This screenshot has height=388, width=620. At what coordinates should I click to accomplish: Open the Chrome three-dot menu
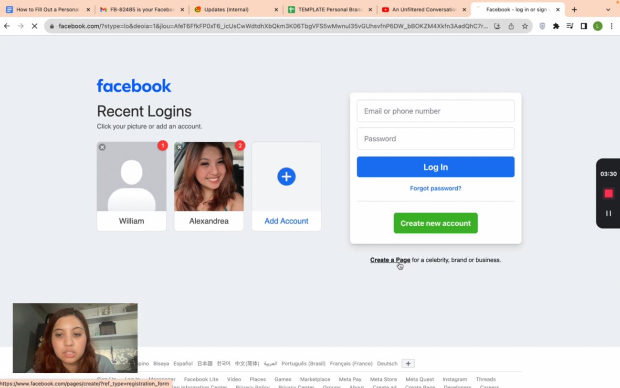pos(611,26)
